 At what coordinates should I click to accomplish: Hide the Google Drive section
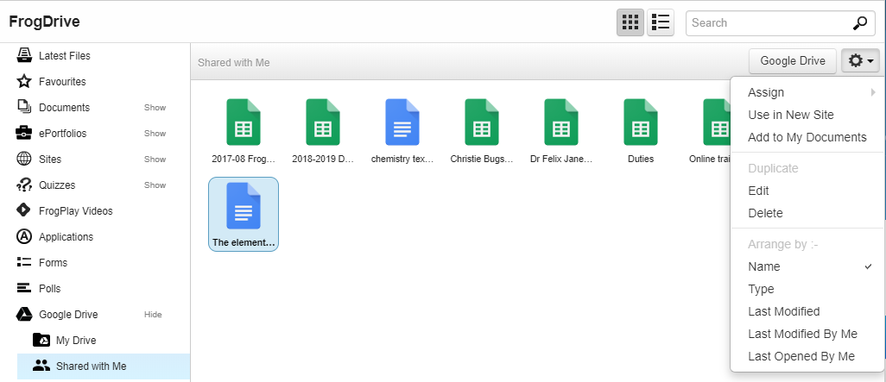153,314
